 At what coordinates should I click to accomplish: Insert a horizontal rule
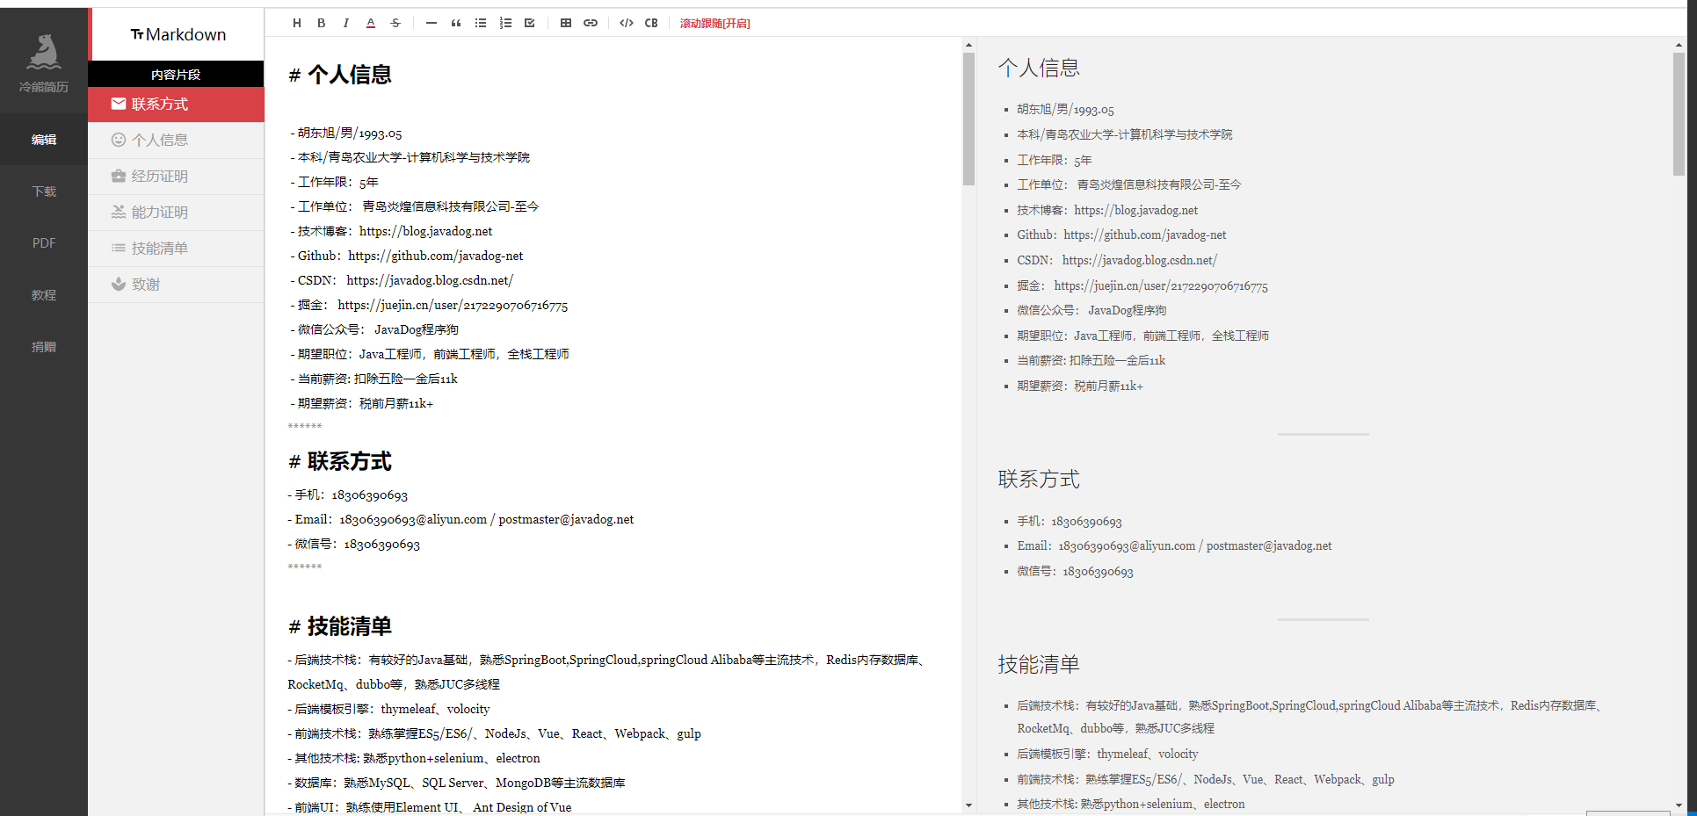(430, 23)
